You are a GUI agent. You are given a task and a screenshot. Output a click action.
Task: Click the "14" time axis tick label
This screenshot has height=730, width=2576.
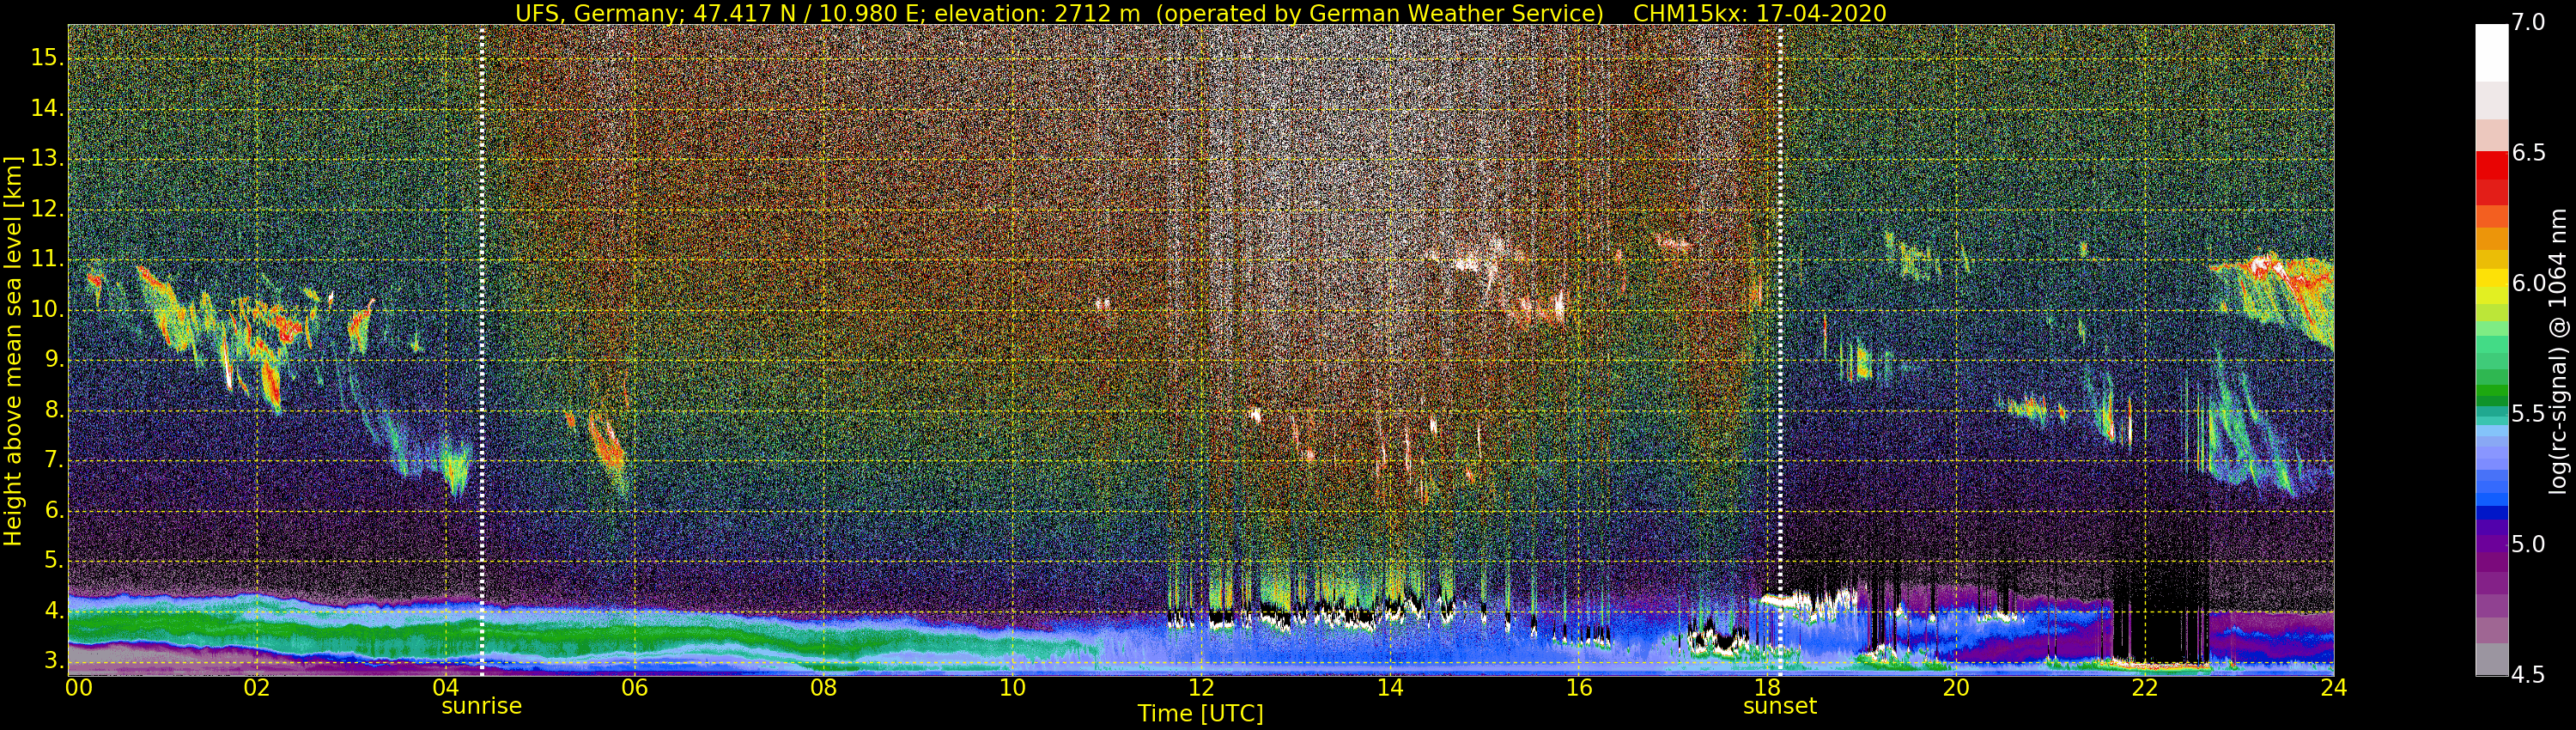1390,688
